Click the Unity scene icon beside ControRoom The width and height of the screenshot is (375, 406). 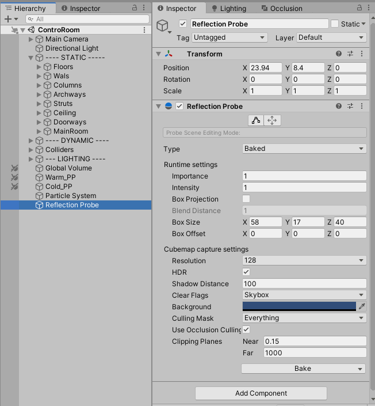31,30
